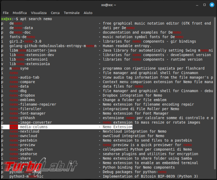Click the 'libnemo-extension1' package name

[x=28, y=59]
